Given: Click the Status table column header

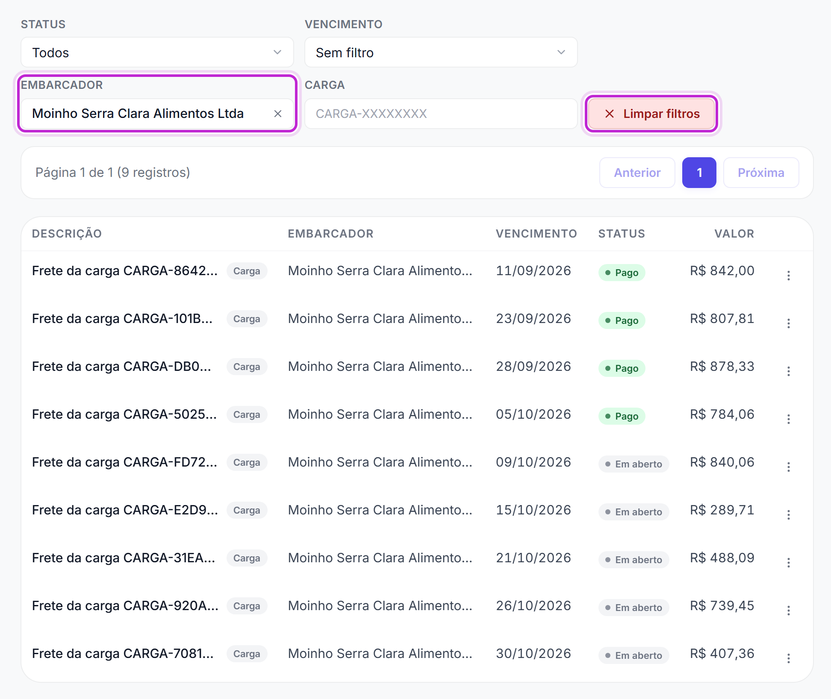Looking at the screenshot, I should point(622,234).
